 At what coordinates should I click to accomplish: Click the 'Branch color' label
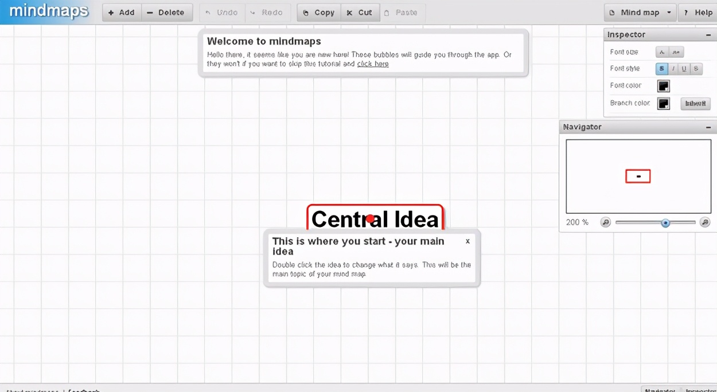tap(630, 103)
